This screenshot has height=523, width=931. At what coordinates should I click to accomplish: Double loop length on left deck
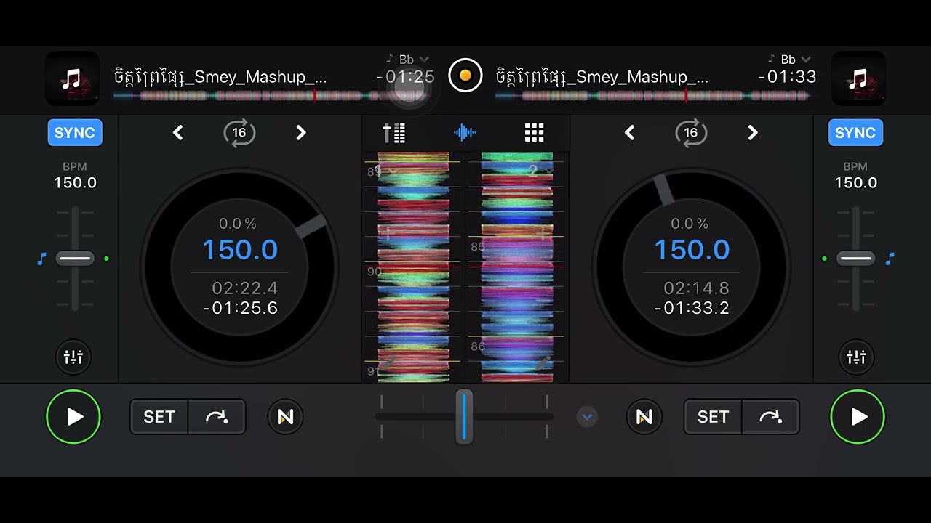[x=301, y=133]
